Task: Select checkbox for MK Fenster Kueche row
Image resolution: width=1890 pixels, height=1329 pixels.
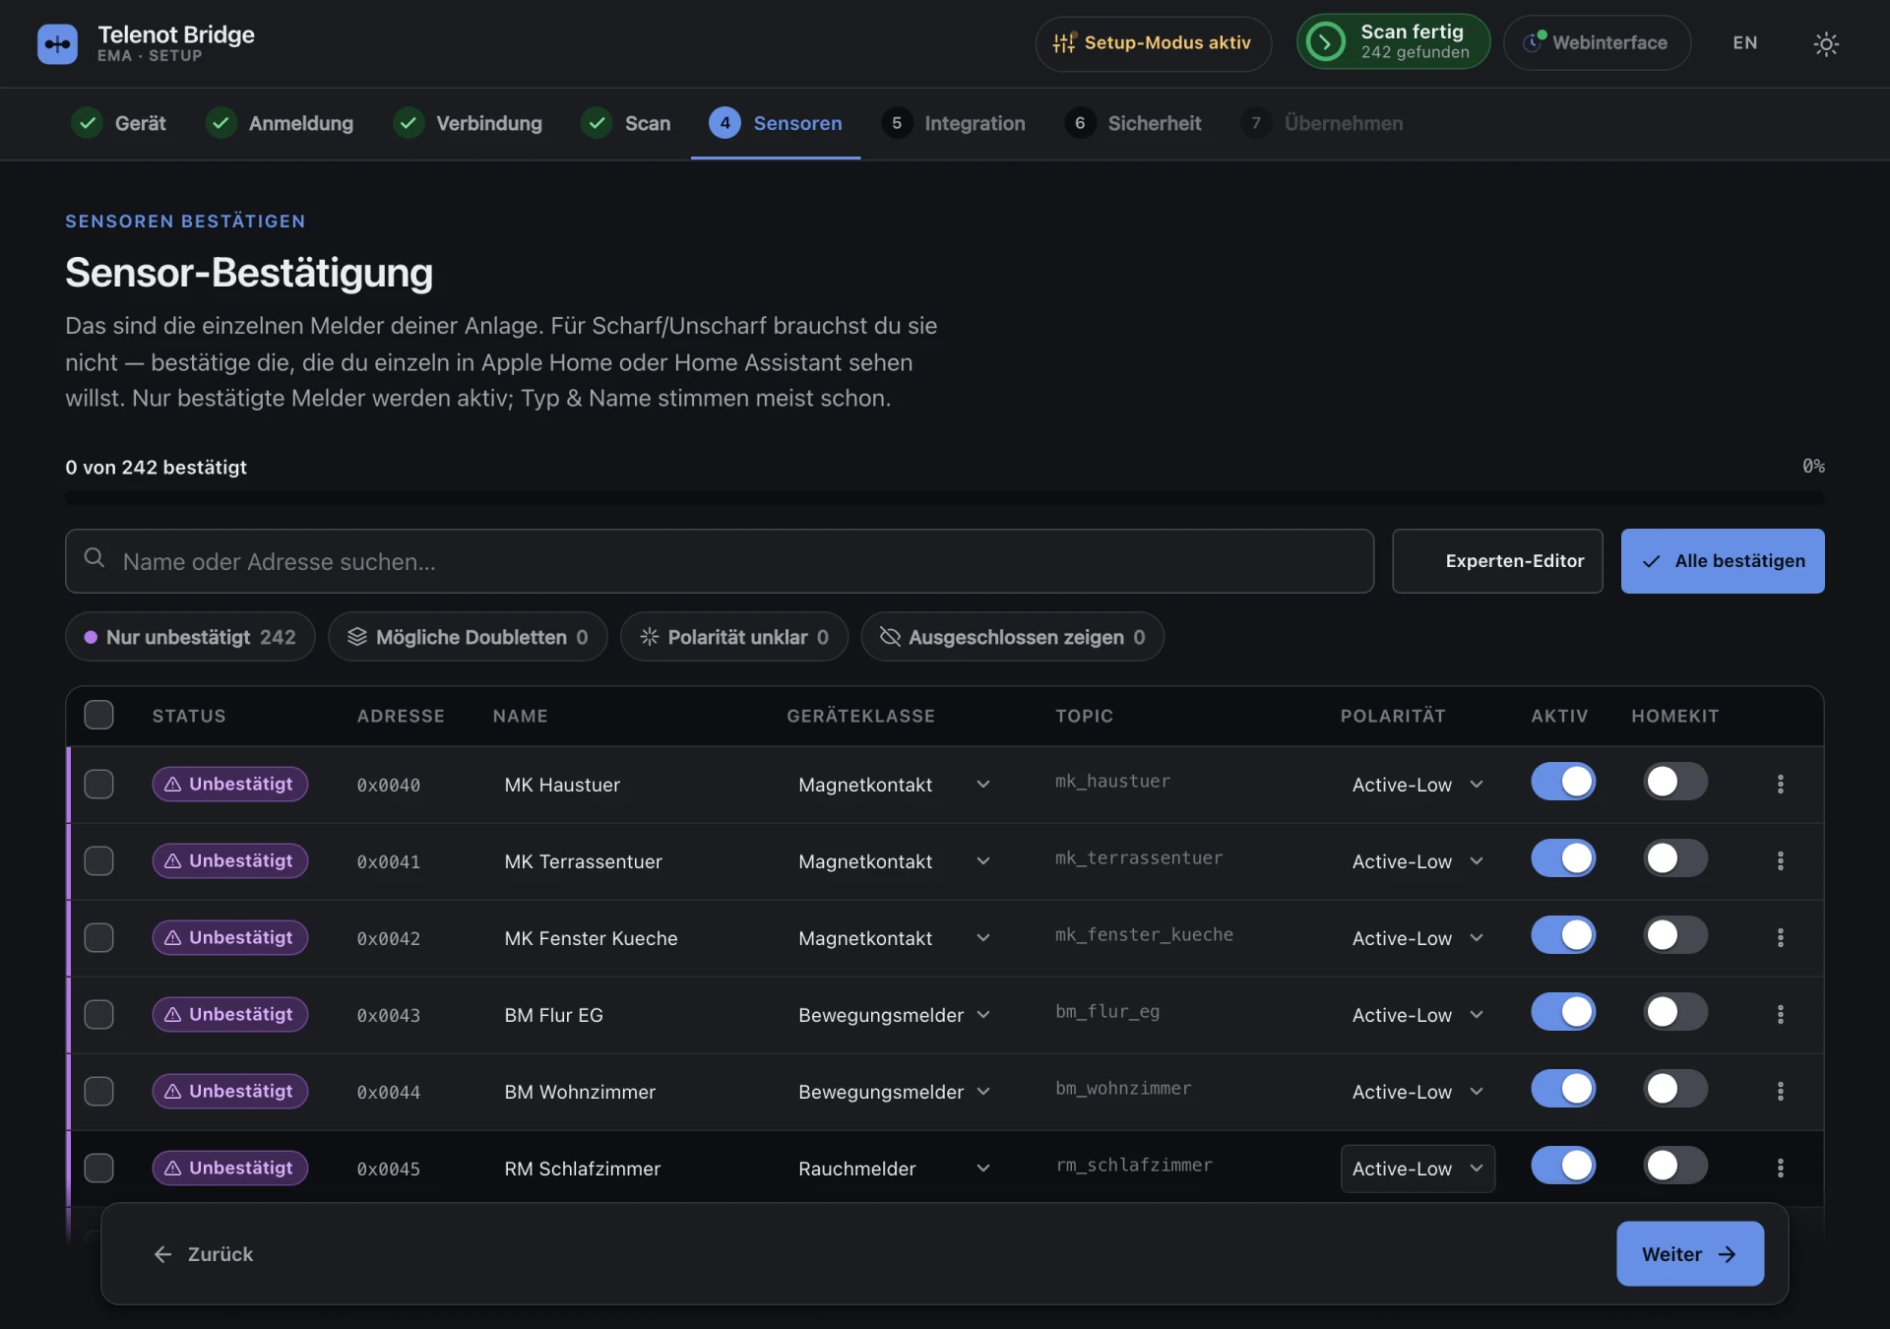Action: click(x=98, y=938)
